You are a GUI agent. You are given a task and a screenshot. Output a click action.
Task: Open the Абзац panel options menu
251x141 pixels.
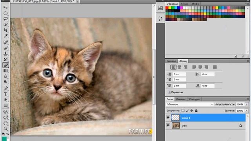(x=247, y=61)
